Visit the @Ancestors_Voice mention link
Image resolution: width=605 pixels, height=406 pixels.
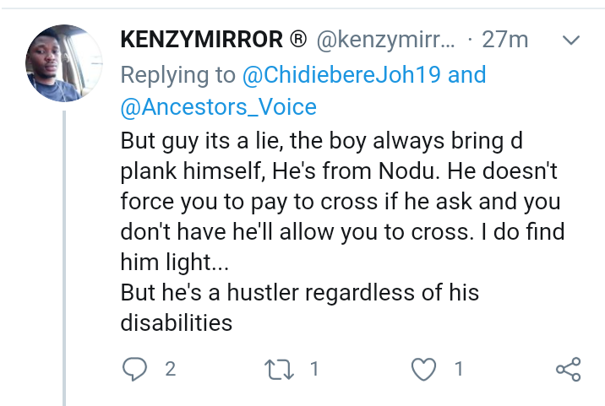218,106
